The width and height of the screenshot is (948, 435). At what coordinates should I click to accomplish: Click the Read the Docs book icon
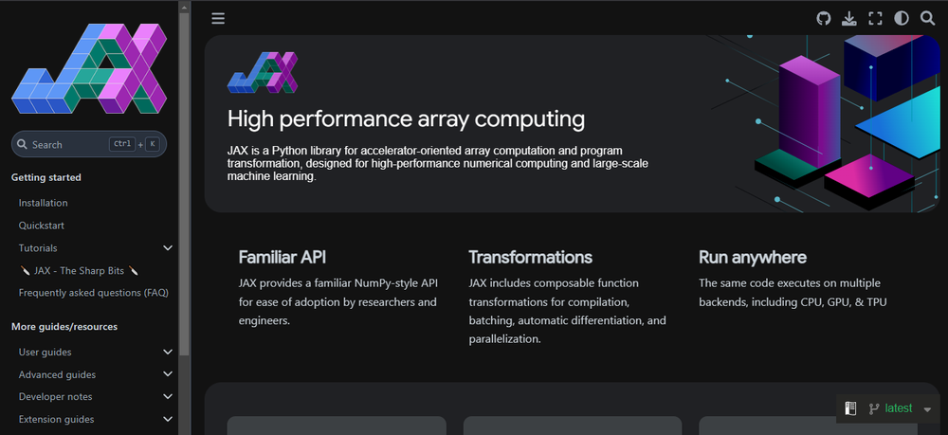[850, 408]
